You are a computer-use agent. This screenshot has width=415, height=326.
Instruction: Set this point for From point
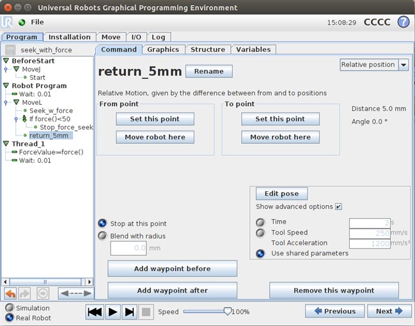[x=155, y=119]
